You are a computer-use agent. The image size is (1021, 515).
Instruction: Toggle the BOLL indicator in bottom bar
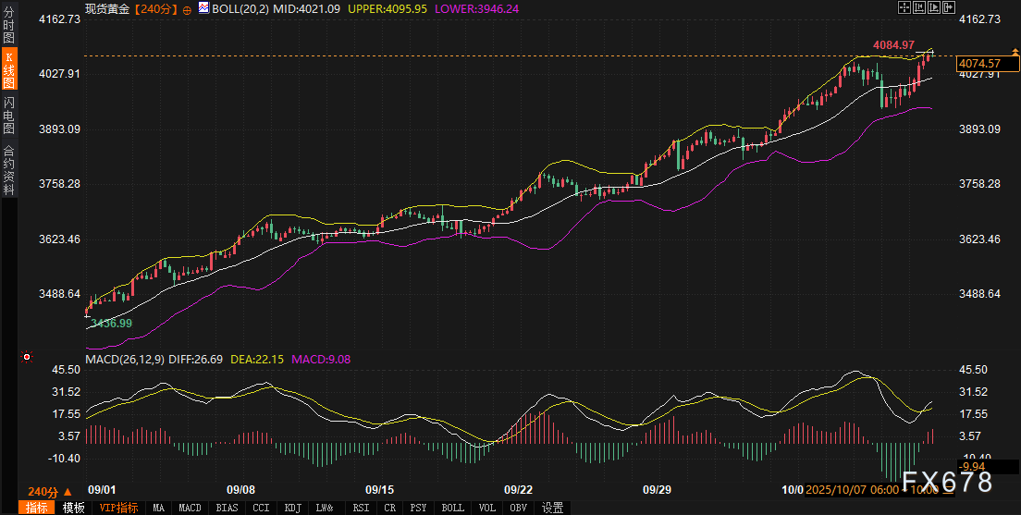pyautogui.click(x=452, y=508)
